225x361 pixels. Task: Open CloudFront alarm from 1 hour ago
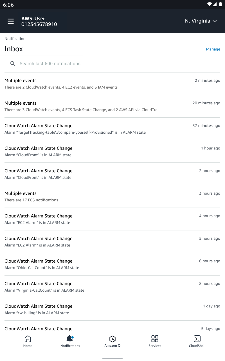tap(112, 151)
